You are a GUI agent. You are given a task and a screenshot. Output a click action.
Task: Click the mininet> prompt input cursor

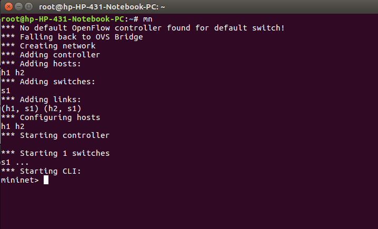click(46, 180)
